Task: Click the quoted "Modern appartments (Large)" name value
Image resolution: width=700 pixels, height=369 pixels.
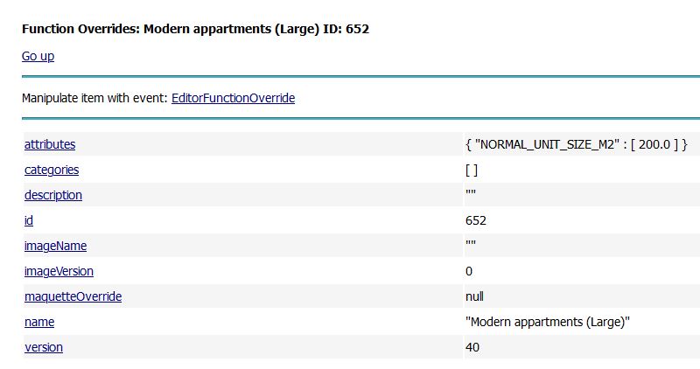Action: click(548, 322)
